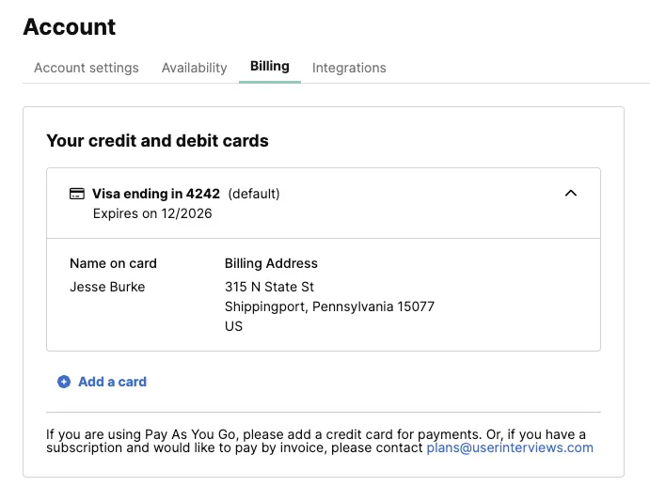The height and width of the screenshot is (502, 650).
Task: Collapse the Visa card details chevron
Action: pyautogui.click(x=571, y=193)
